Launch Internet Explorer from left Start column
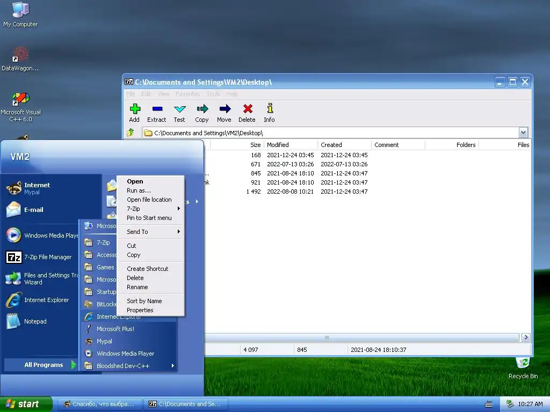Viewport: 550px width, 412px height. click(x=39, y=300)
